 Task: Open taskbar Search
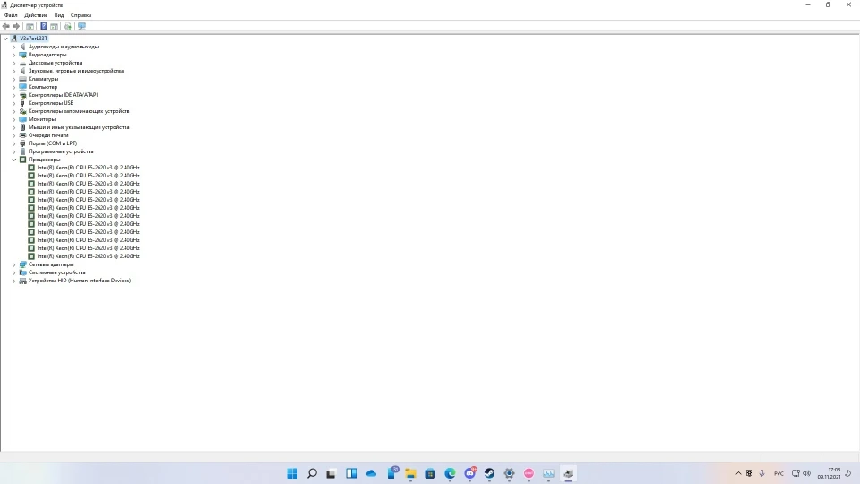tap(312, 473)
